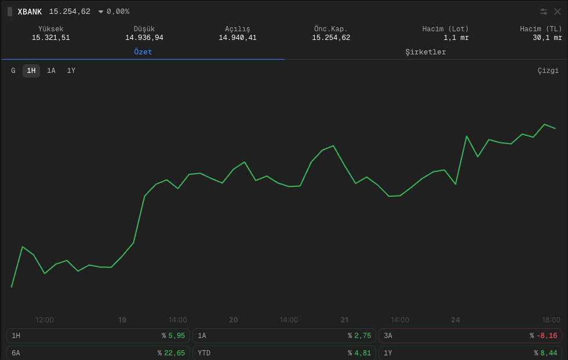Click the drag handle beside XBANK
Viewport: 568px width, 360px height.
[x=10, y=12]
